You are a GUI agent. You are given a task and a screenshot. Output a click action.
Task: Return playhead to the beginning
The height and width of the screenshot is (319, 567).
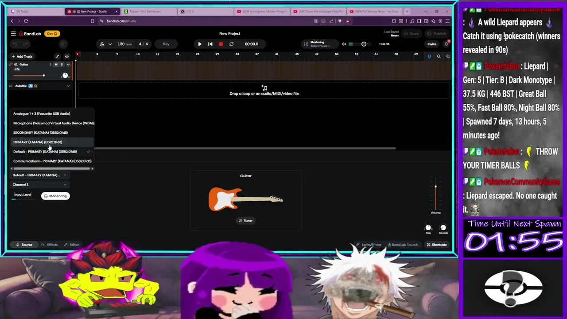(x=210, y=44)
